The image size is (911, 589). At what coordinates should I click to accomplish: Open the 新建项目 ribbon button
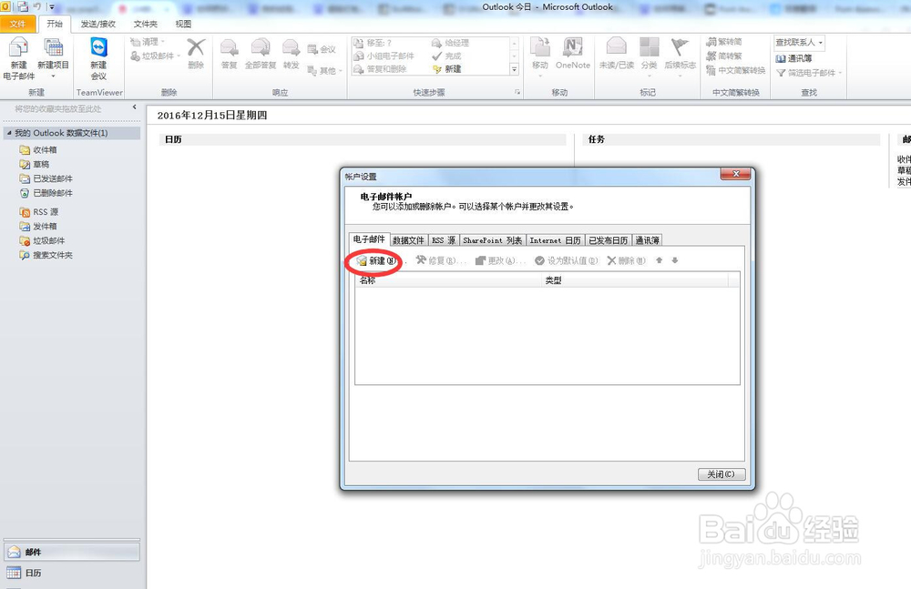pyautogui.click(x=53, y=58)
